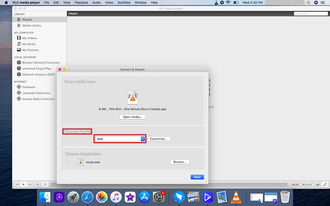Screen dimensions: 330x206
Task: Click the Browse... button
Action: [180, 162]
